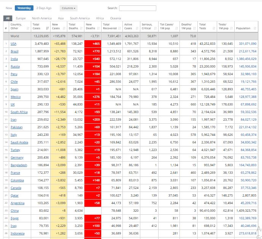
Task: Open India's population link
Action: [246, 59]
